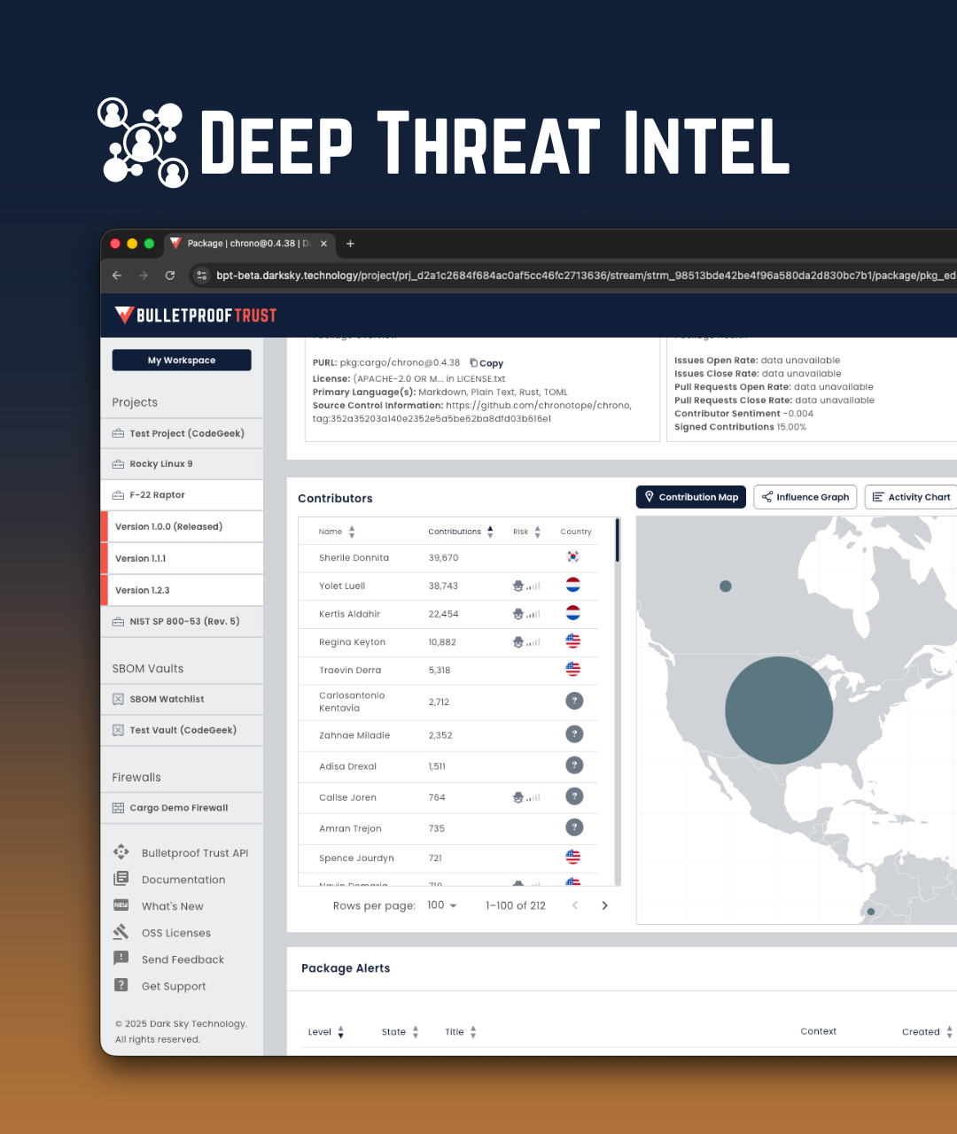957x1134 pixels.
Task: Close the chrono package browser tab
Action: [323, 244]
